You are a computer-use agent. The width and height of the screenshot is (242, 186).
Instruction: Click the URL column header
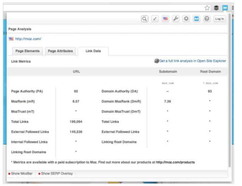[77, 72]
